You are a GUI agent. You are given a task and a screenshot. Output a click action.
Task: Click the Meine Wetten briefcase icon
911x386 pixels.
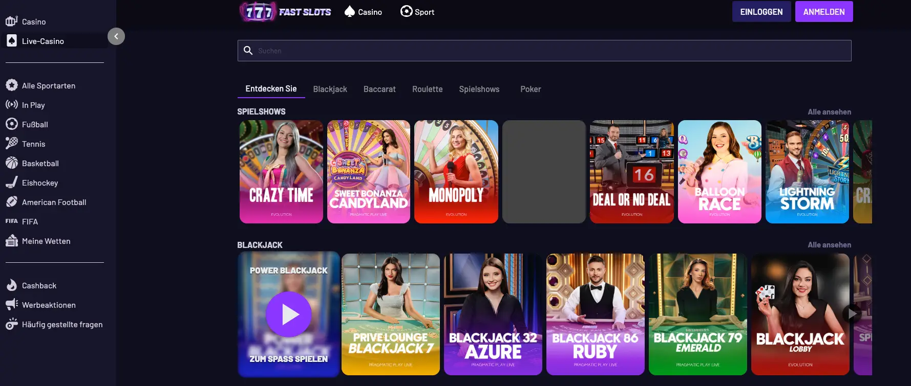point(12,241)
